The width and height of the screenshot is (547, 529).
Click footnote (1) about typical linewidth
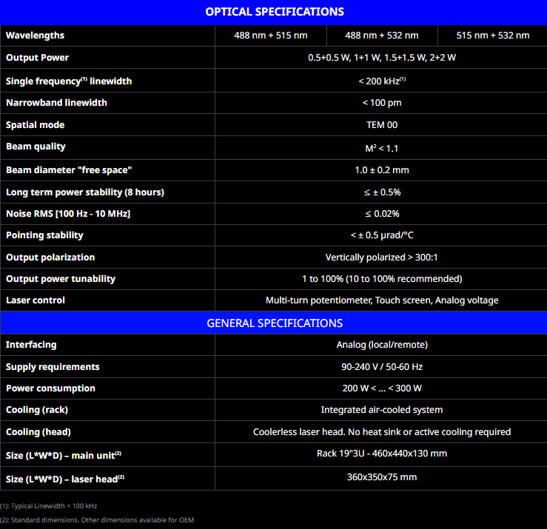tap(49, 506)
